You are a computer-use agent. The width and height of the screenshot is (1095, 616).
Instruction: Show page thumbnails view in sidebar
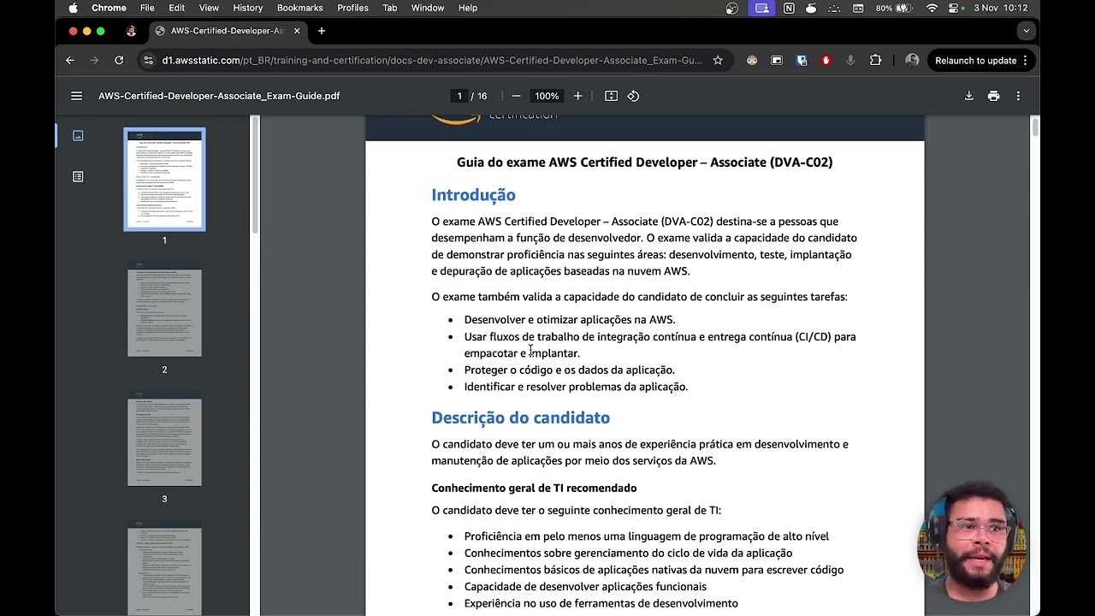78,135
